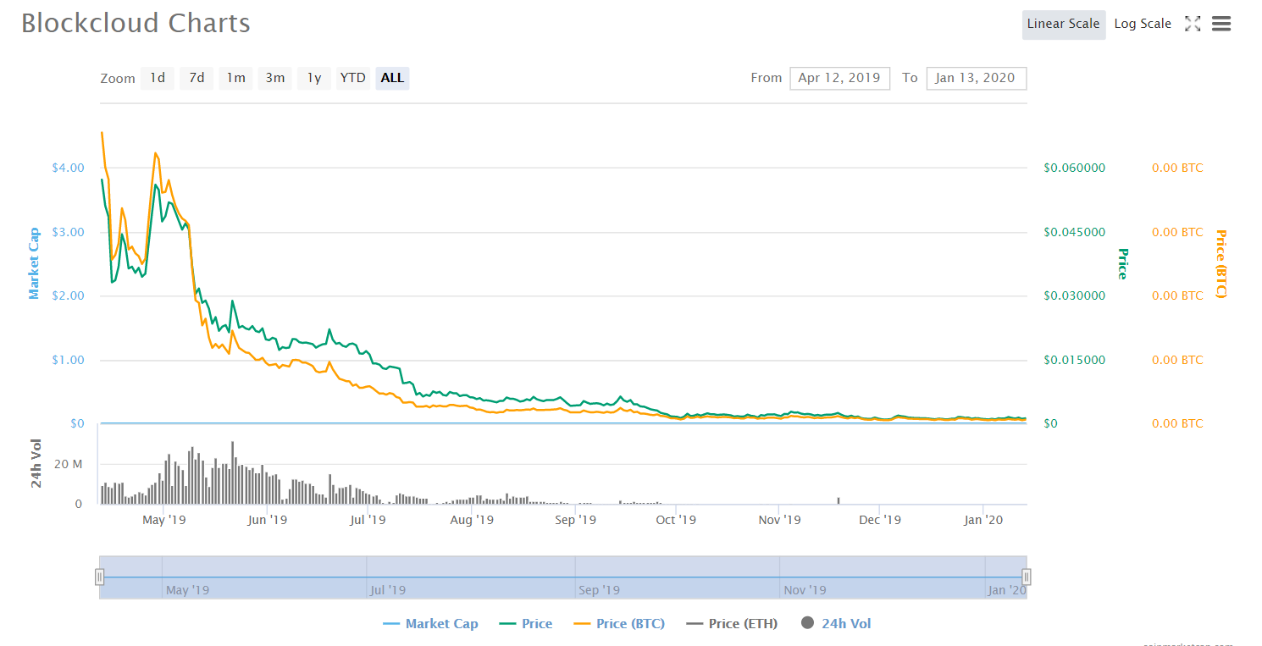
Task: Click the Market Cap axis title
Action: pyautogui.click(x=35, y=263)
